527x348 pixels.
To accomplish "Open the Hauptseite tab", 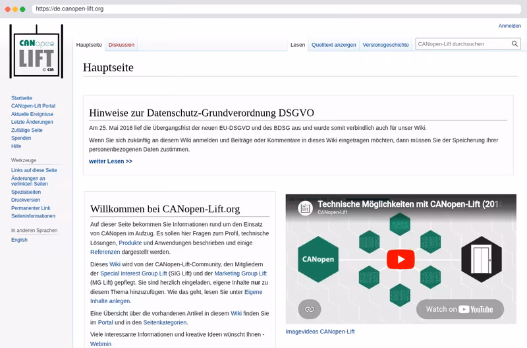I will [89, 45].
